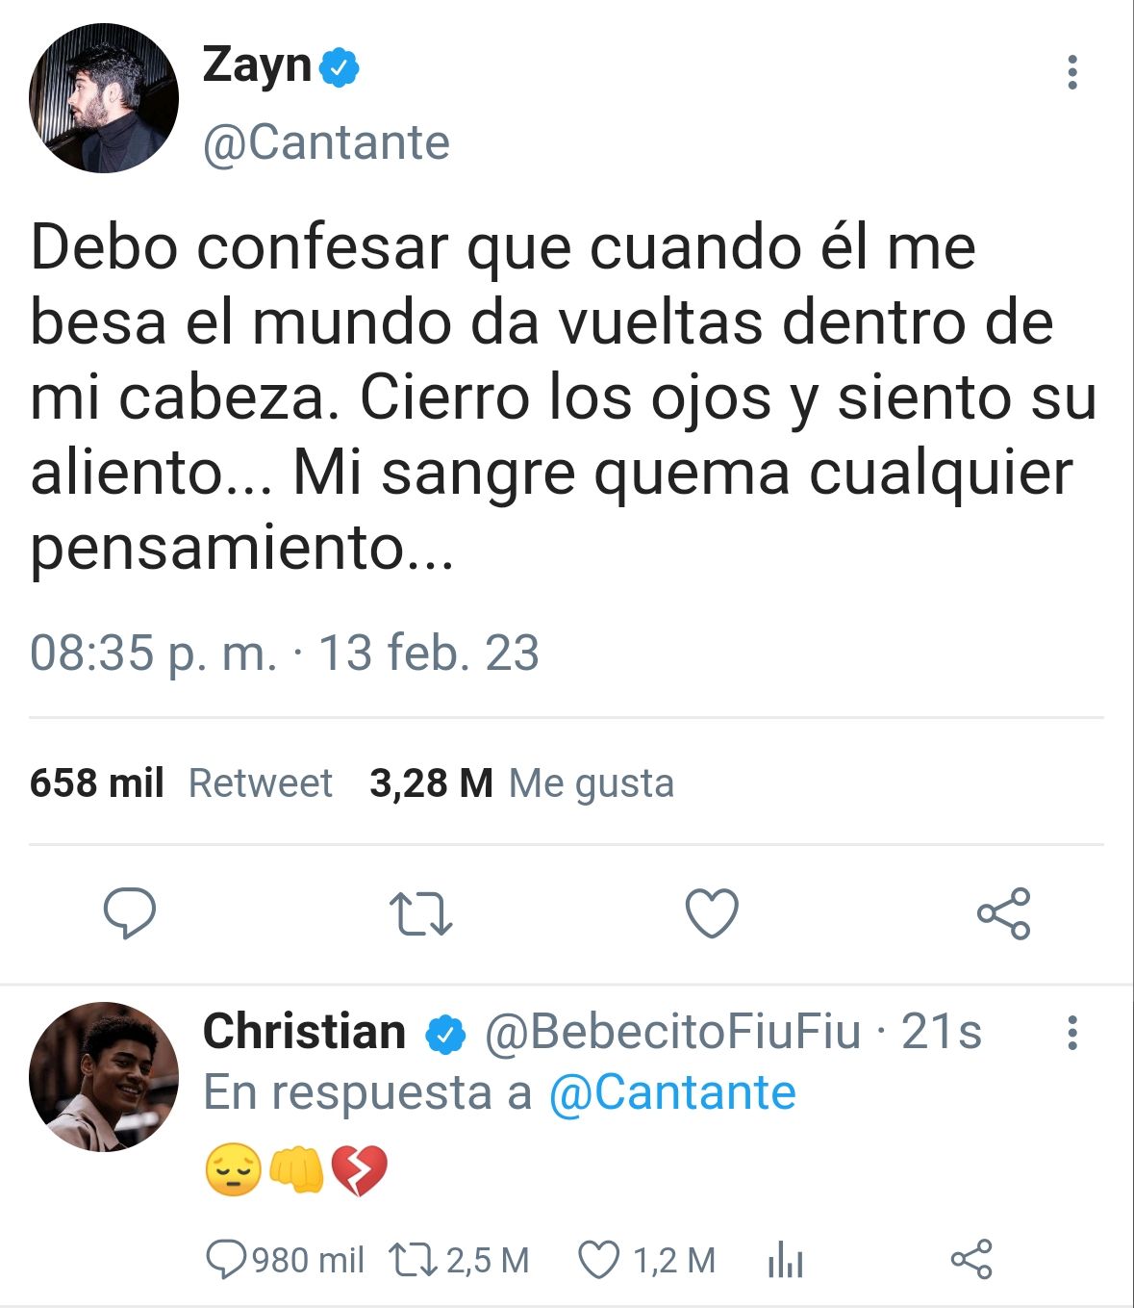Image resolution: width=1134 pixels, height=1308 pixels.
Task: Open the Zayn display name
Action: (257, 67)
